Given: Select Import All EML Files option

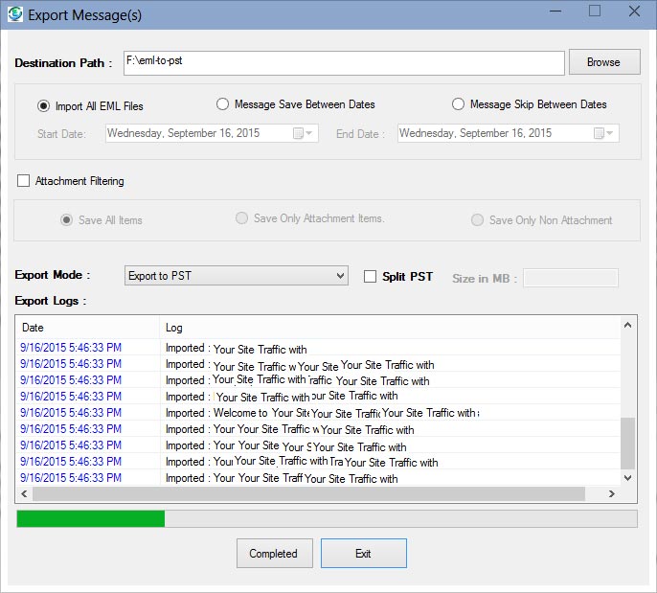Looking at the screenshot, I should point(43,105).
